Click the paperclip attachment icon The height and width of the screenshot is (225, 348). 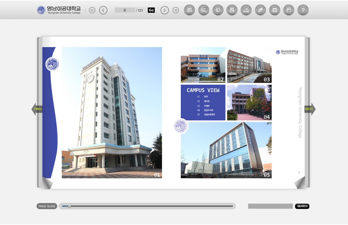point(260,10)
